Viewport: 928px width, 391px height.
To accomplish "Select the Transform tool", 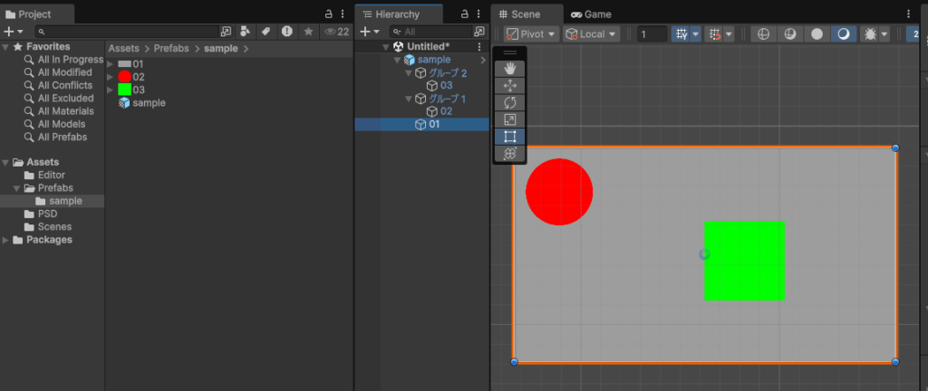I will (x=509, y=154).
